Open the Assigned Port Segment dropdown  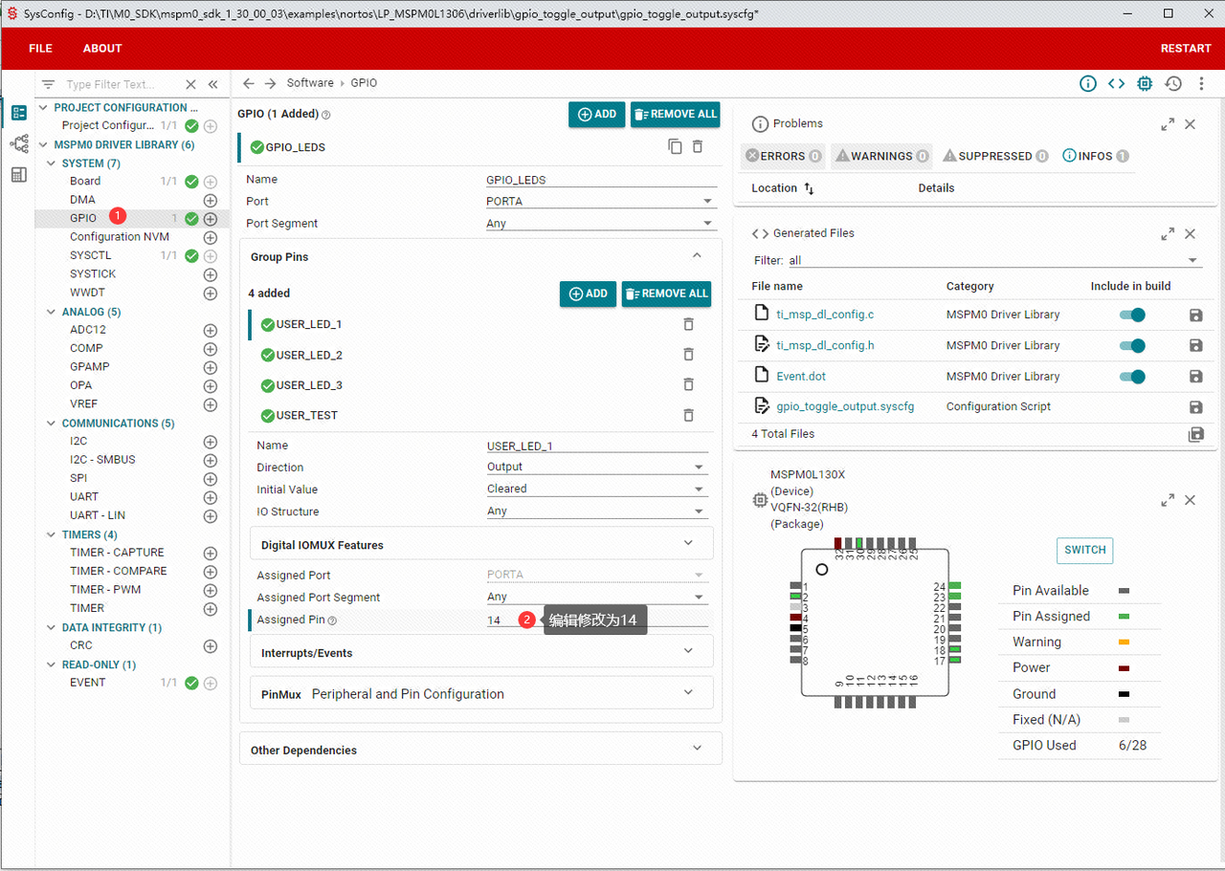click(x=597, y=598)
